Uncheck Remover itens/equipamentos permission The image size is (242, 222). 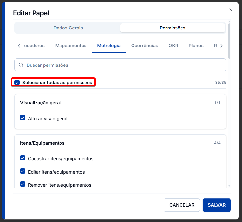[23, 184]
